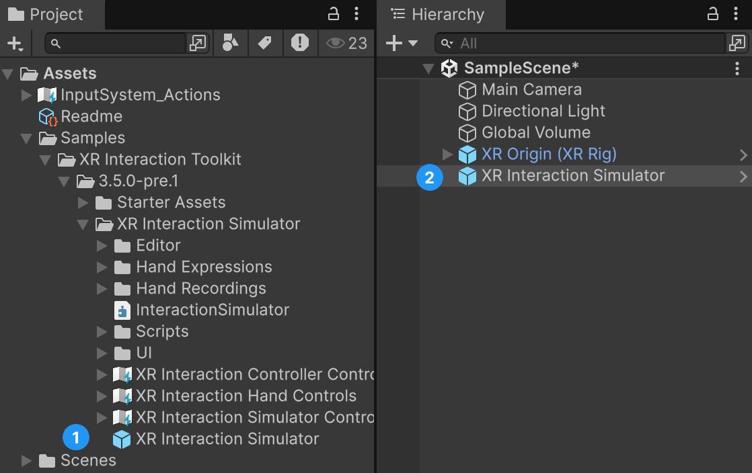Image resolution: width=752 pixels, height=473 pixels.
Task: Open search in new window in the Project panel
Action: click(x=198, y=43)
